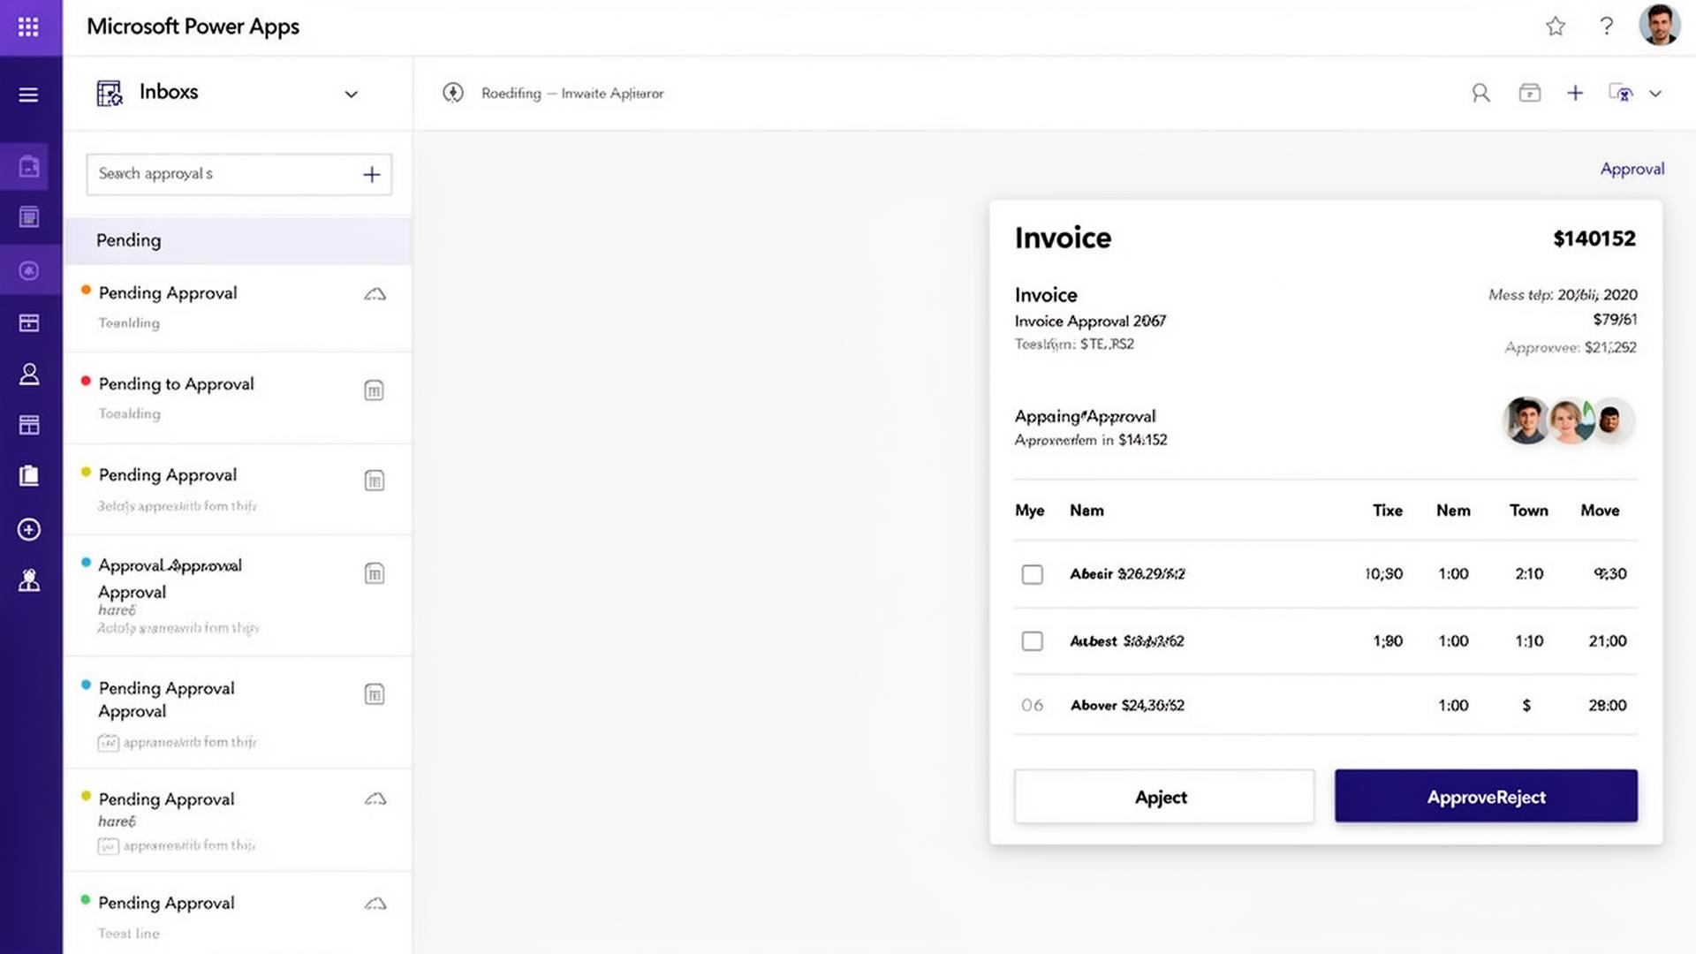Click the $140152 invoice total
This screenshot has width=1696, height=954.
click(1594, 238)
